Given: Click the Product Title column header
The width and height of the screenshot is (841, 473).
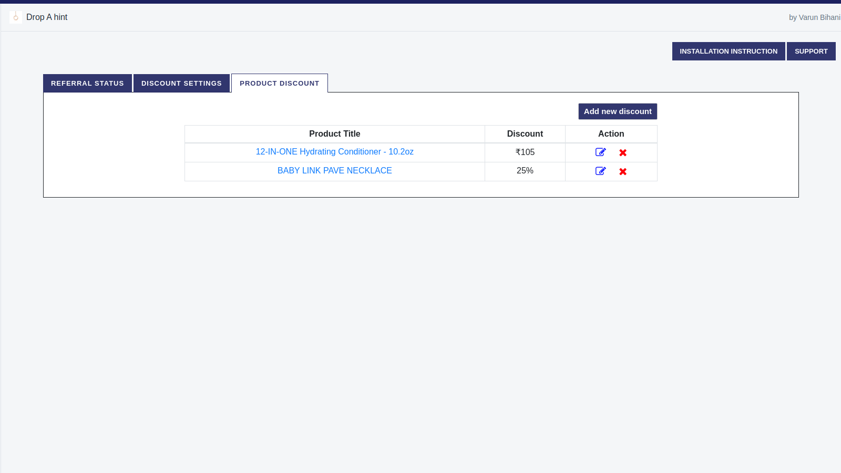Looking at the screenshot, I should pyautogui.click(x=334, y=134).
